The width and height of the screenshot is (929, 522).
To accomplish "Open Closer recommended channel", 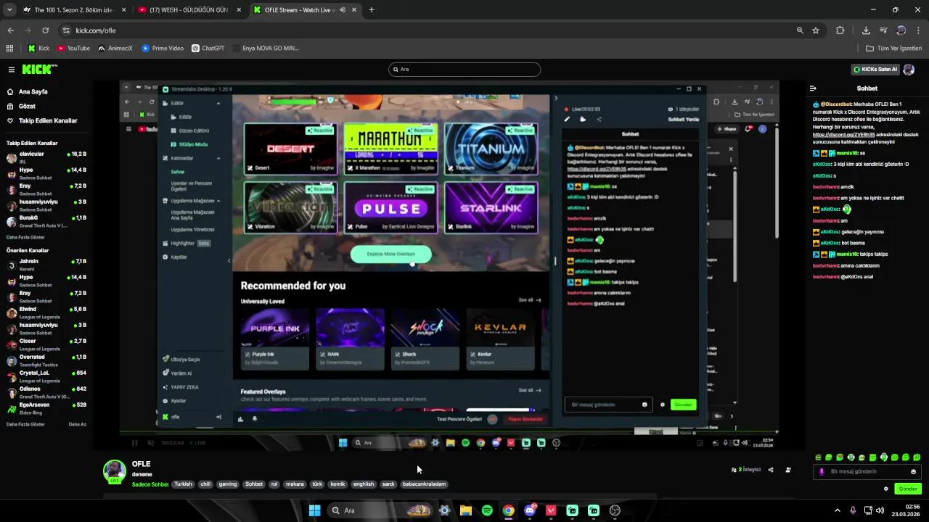I will pyautogui.click(x=46, y=344).
